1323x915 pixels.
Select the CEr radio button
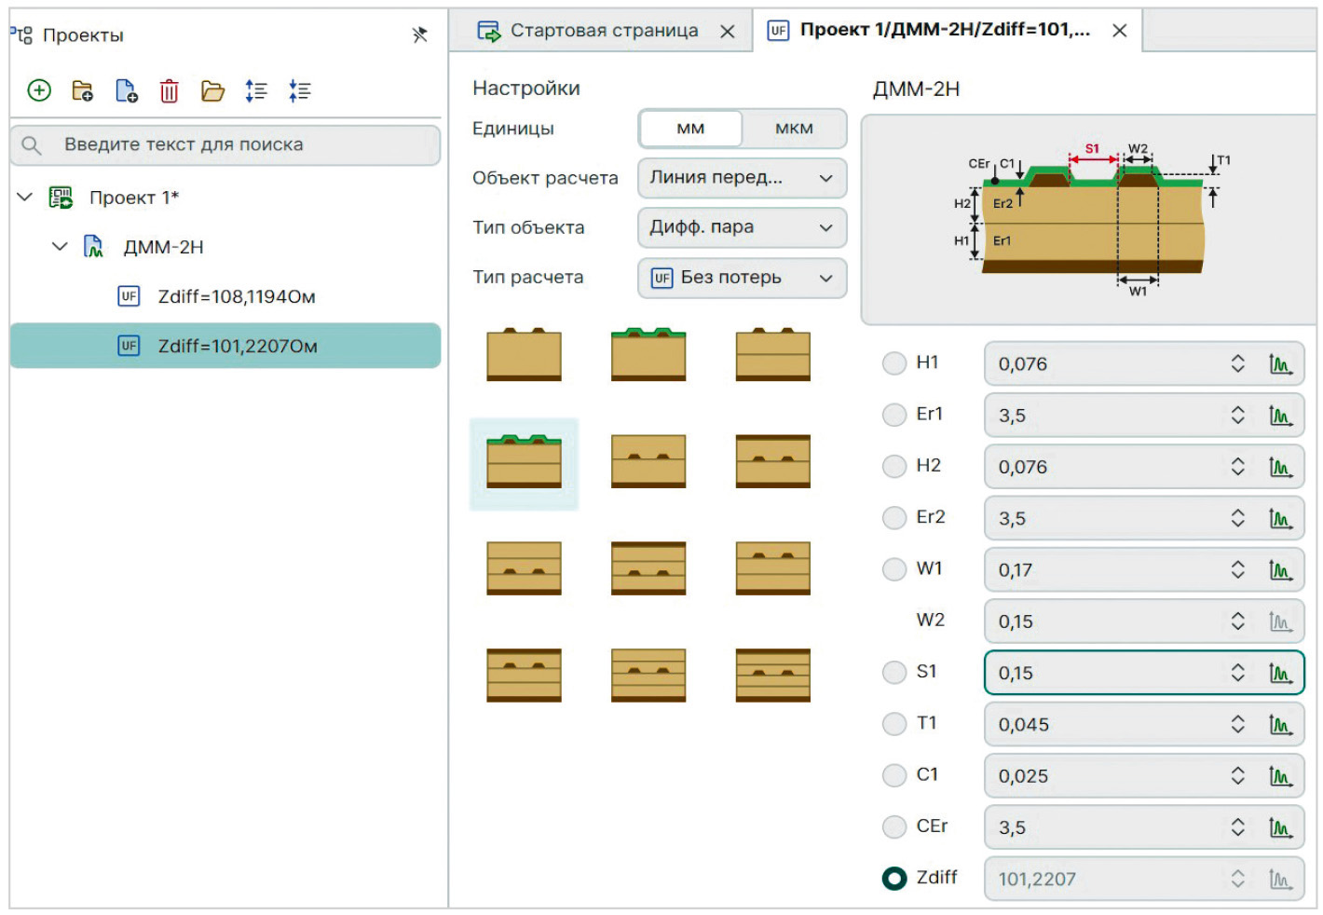(x=894, y=826)
